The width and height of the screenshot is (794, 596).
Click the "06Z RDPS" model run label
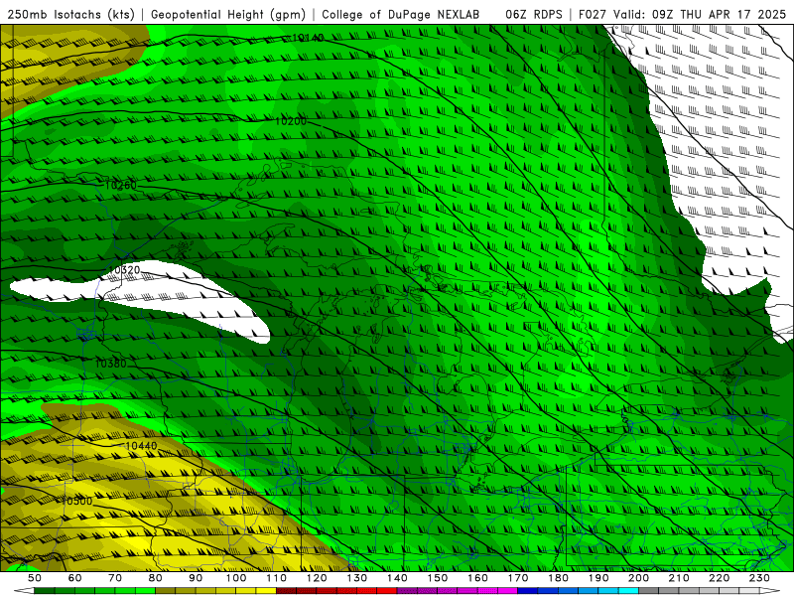pos(534,14)
